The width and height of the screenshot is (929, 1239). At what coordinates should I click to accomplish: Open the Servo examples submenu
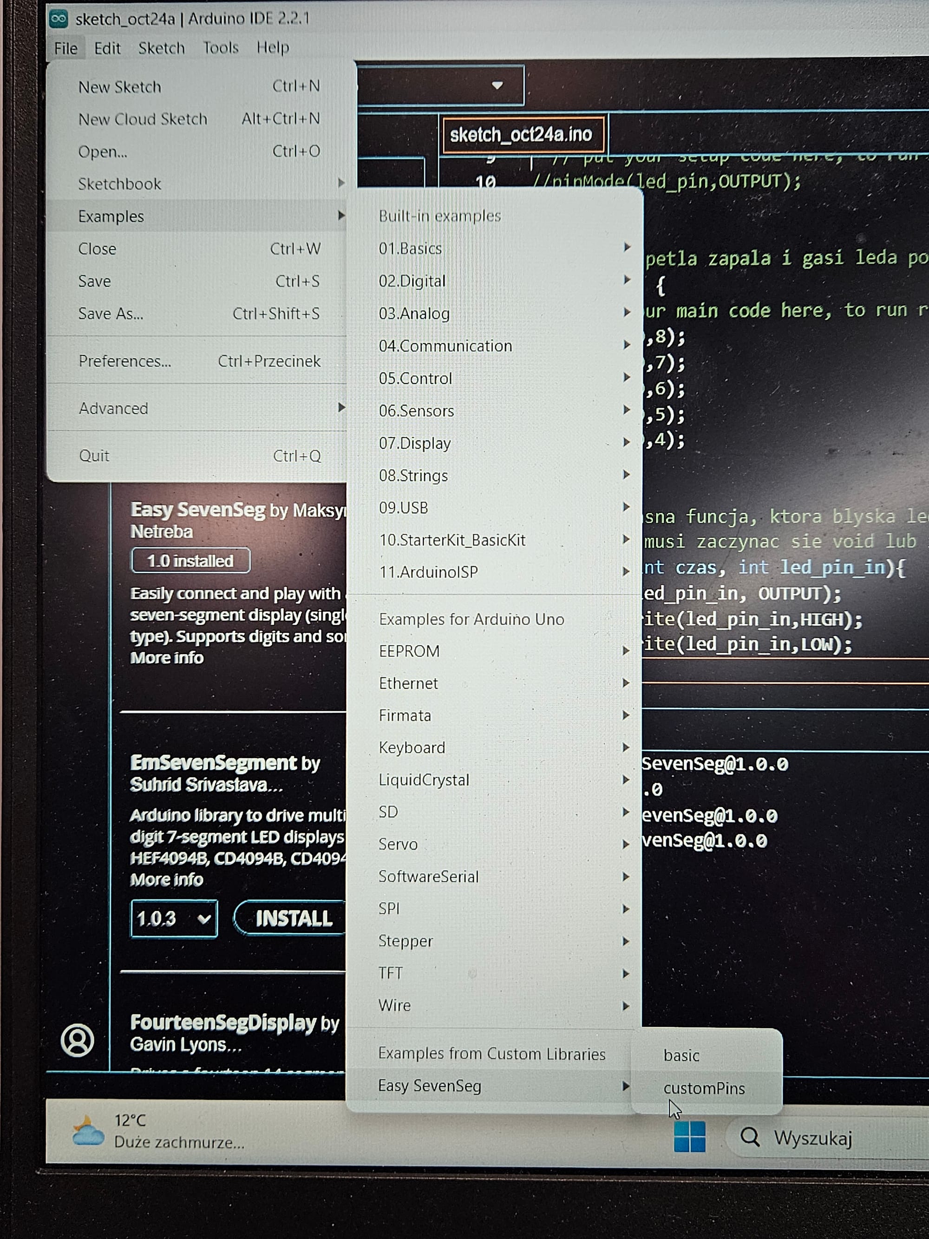(x=494, y=844)
